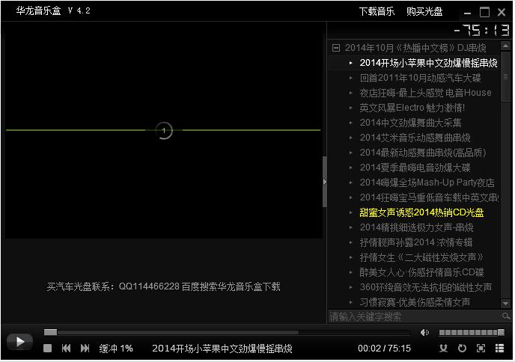Click the repeat loop mode icon
Image resolution: width=515 pixels, height=362 pixels.
(462, 349)
